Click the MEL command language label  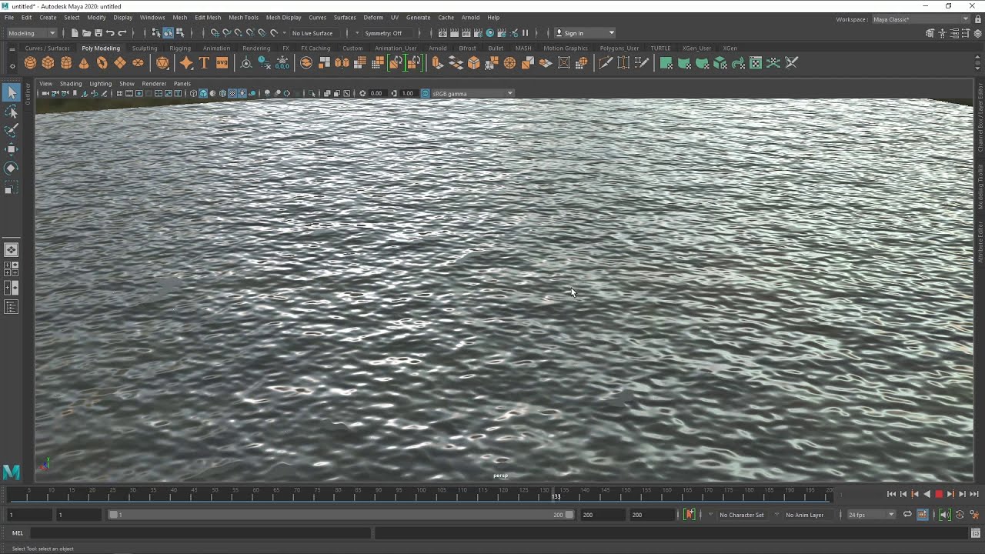(17, 532)
